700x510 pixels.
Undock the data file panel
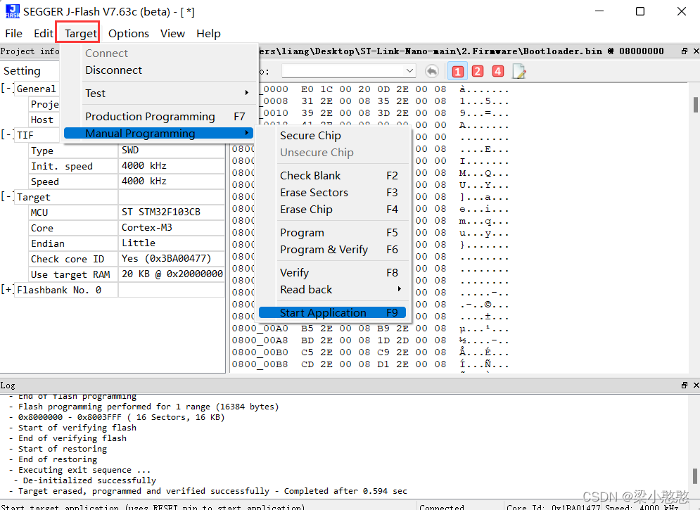[x=684, y=51]
